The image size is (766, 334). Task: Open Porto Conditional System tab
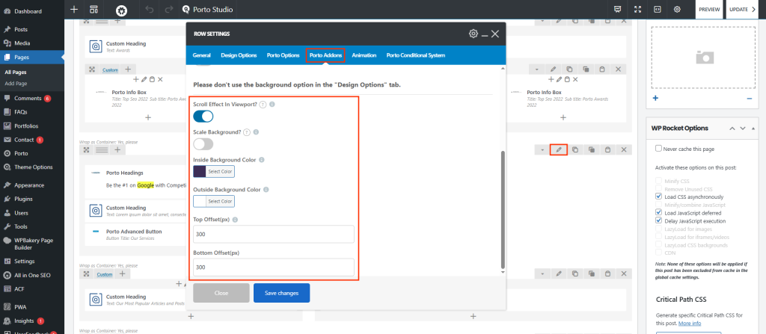point(416,55)
